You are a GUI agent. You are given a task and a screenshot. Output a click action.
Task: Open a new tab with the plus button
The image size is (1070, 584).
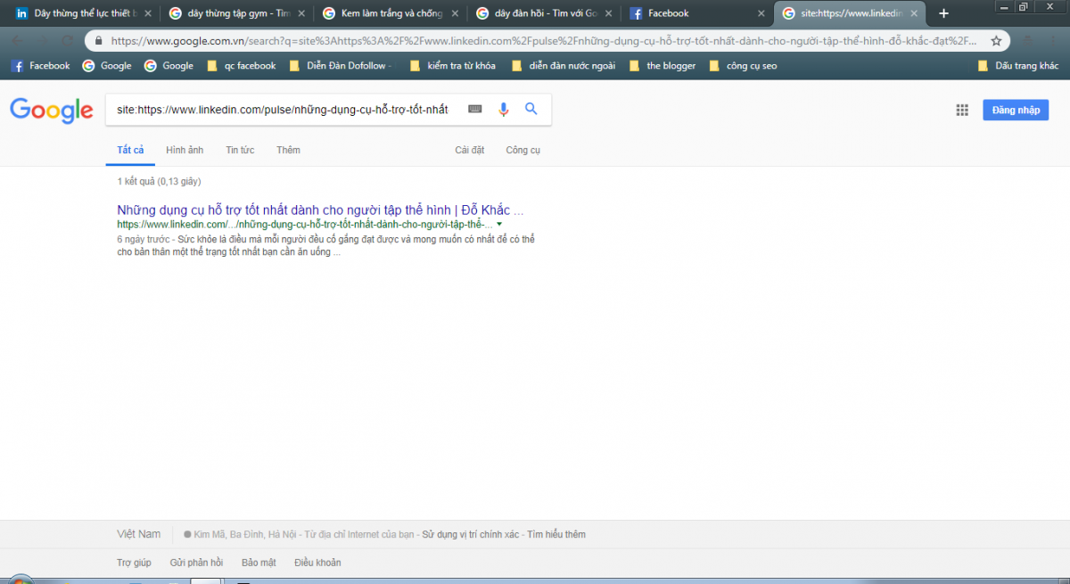[x=944, y=13]
